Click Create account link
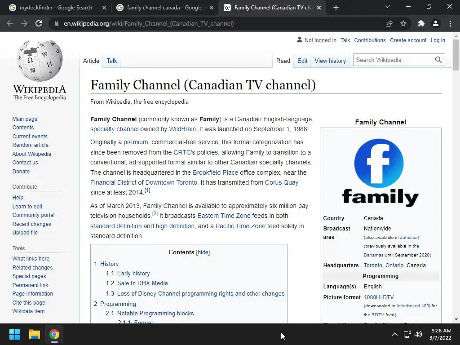Image resolution: width=460 pixels, height=345 pixels. (408, 40)
